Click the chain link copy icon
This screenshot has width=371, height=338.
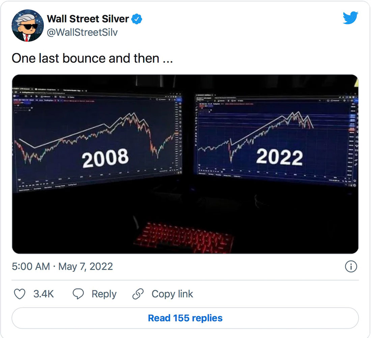[138, 294]
